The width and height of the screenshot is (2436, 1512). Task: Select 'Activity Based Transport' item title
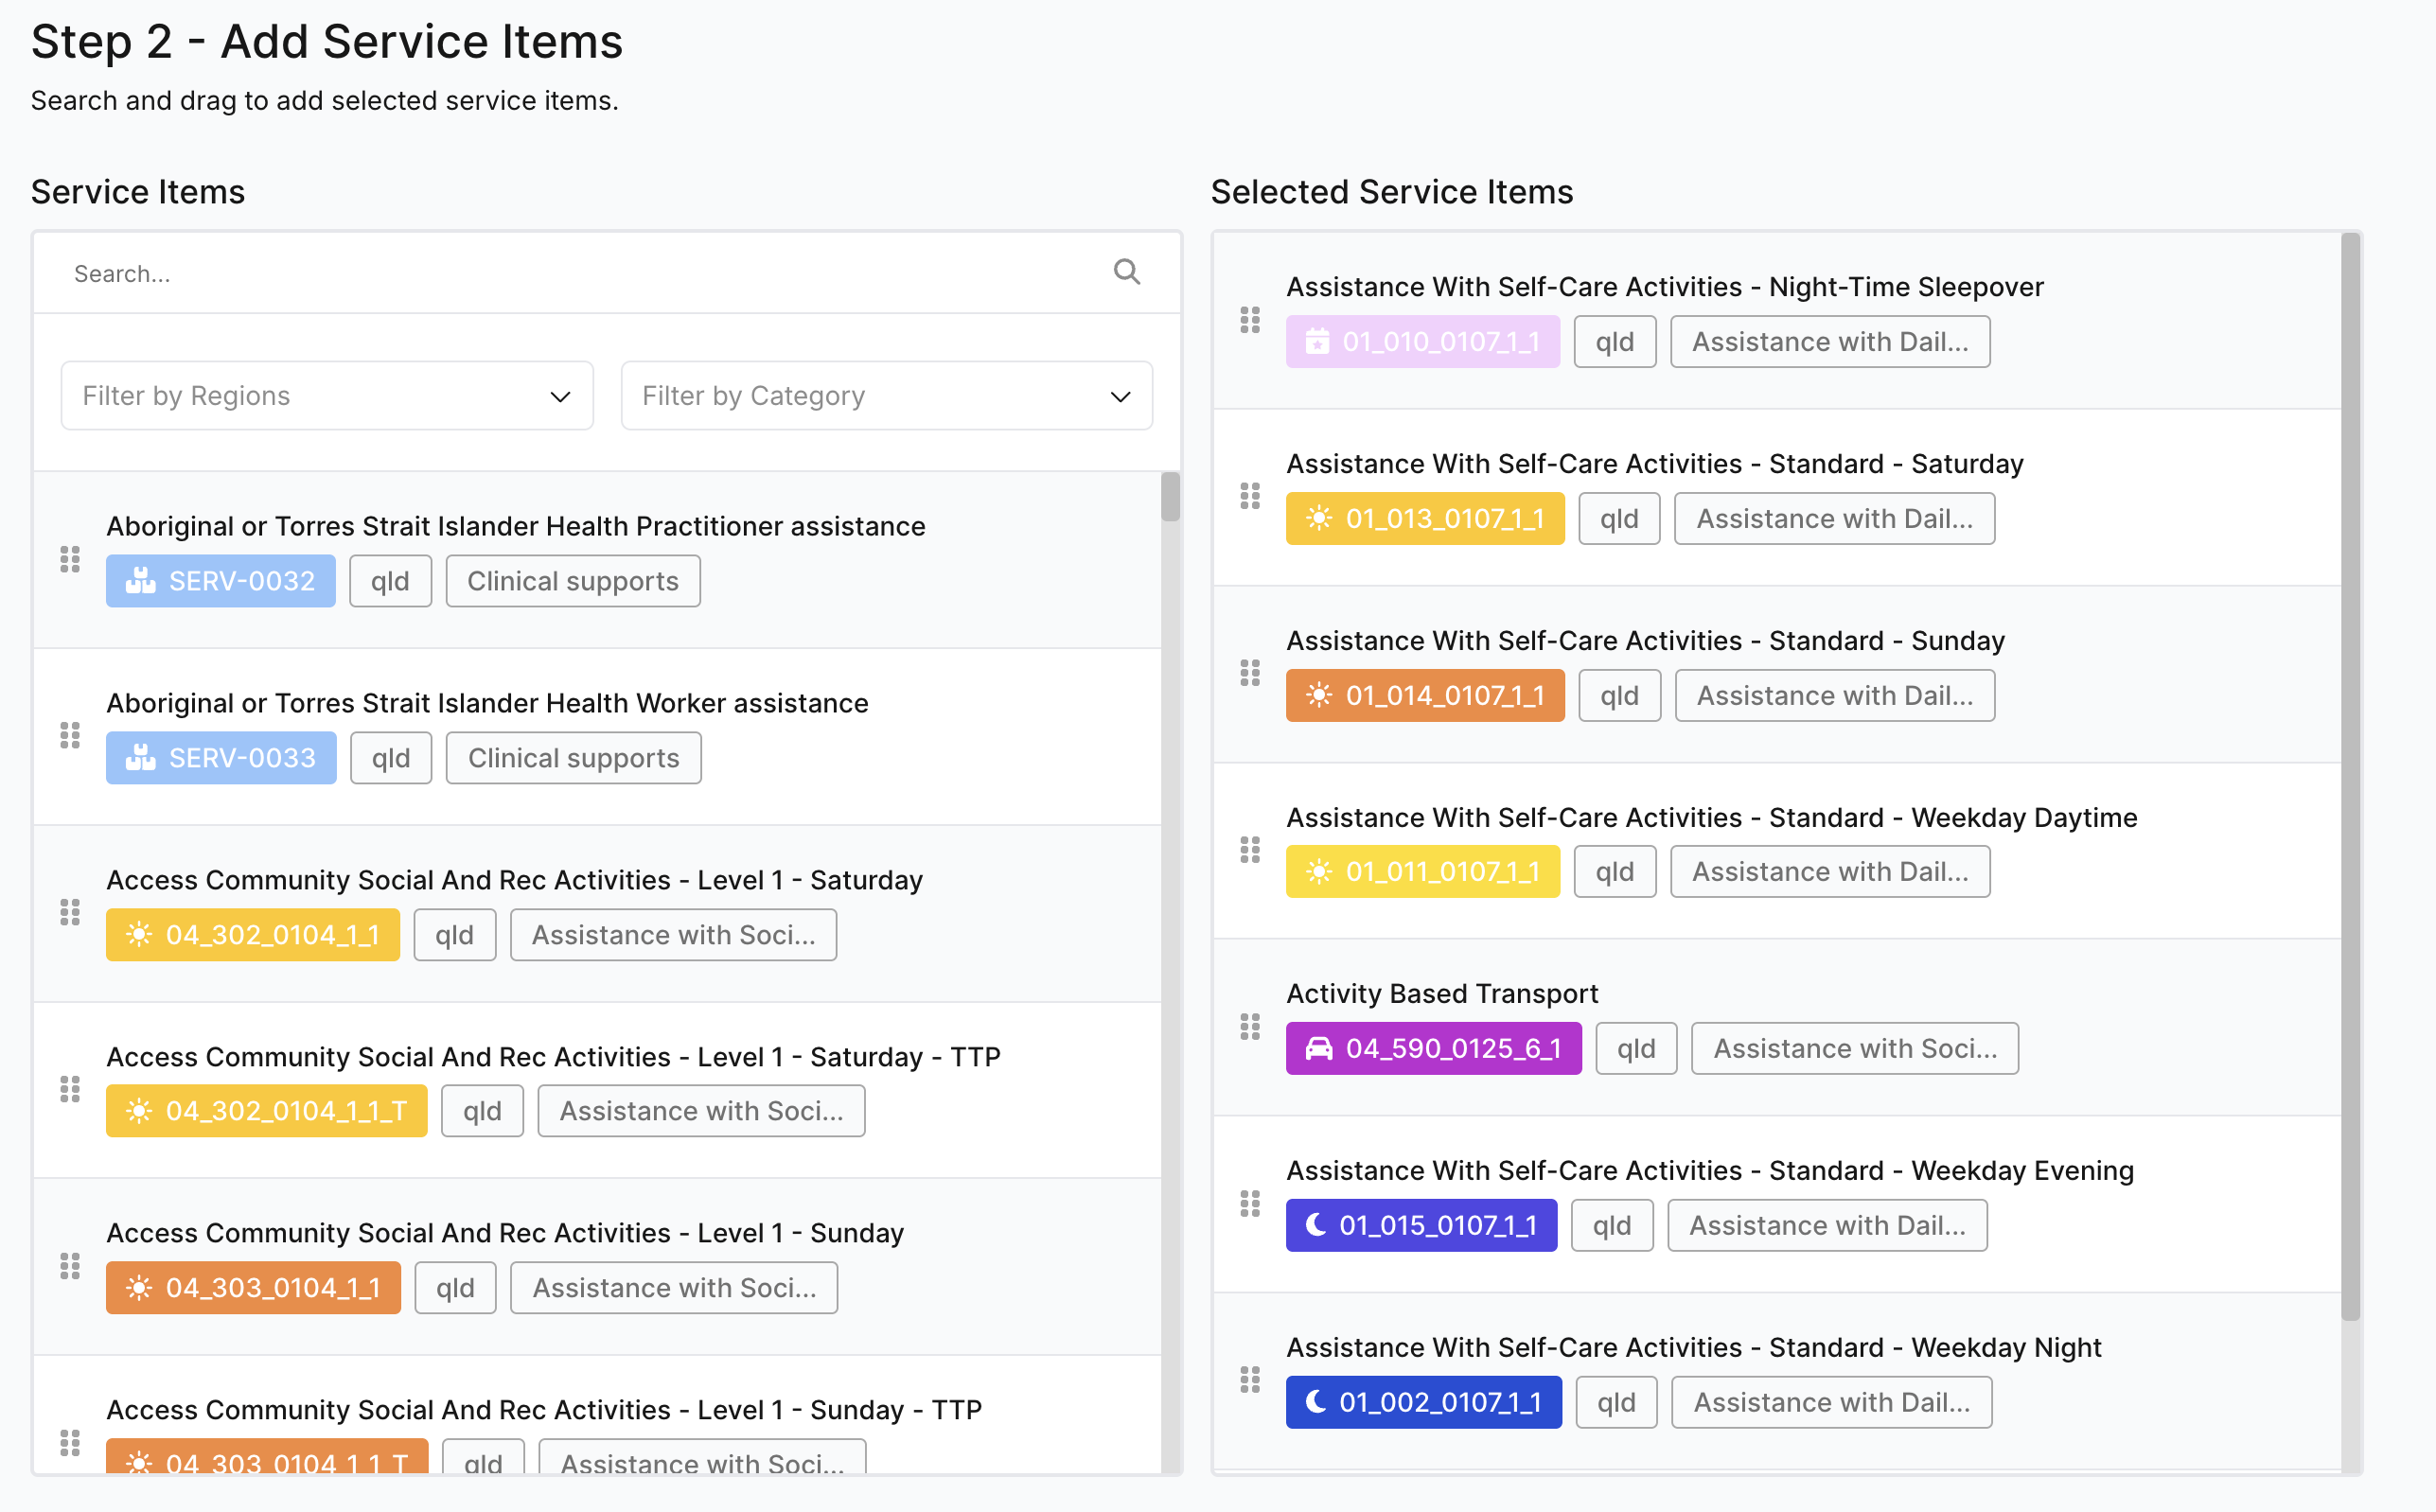(1442, 993)
